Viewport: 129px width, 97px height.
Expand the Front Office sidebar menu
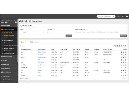(9, 26)
